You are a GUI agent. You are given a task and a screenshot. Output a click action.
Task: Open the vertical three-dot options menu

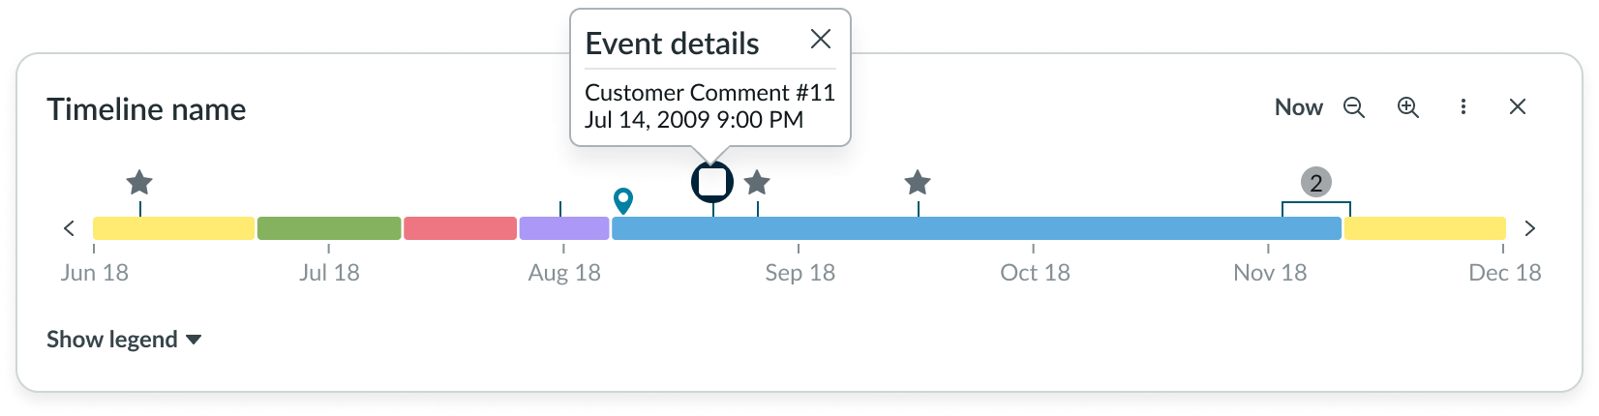(1463, 107)
